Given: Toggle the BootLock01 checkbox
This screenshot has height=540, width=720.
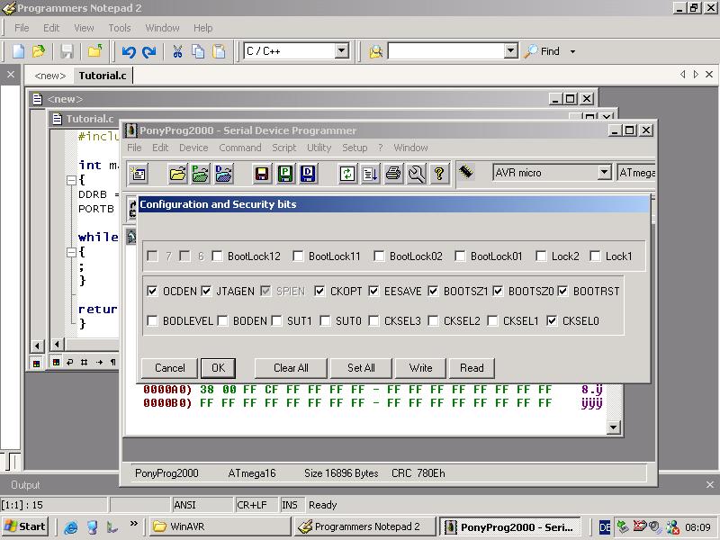Looking at the screenshot, I should coord(460,256).
